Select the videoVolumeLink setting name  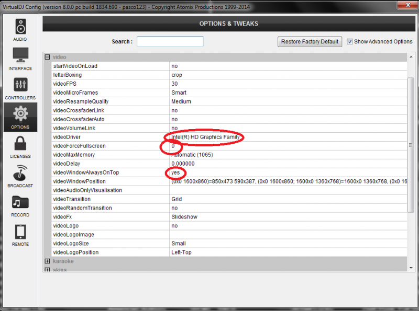coord(74,128)
